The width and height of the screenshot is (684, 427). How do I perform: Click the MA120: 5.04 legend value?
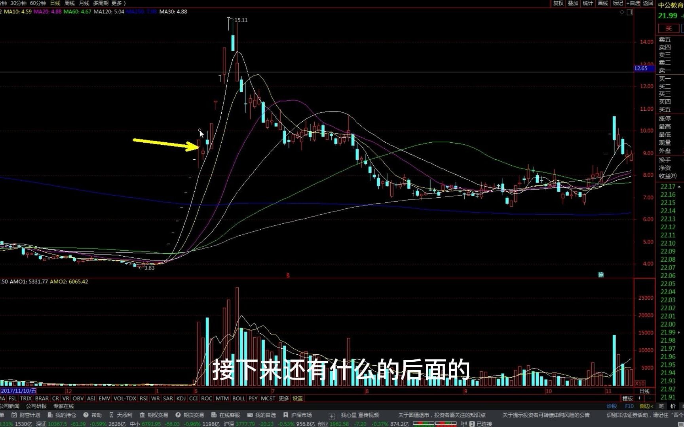(109, 11)
